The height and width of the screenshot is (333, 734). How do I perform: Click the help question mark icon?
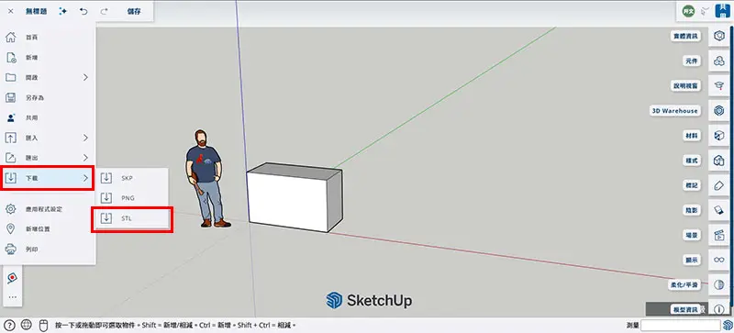(x=9, y=325)
